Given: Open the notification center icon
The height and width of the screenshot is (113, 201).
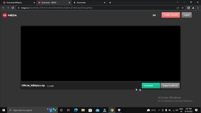Looking at the screenshot, I should coord(196,110).
